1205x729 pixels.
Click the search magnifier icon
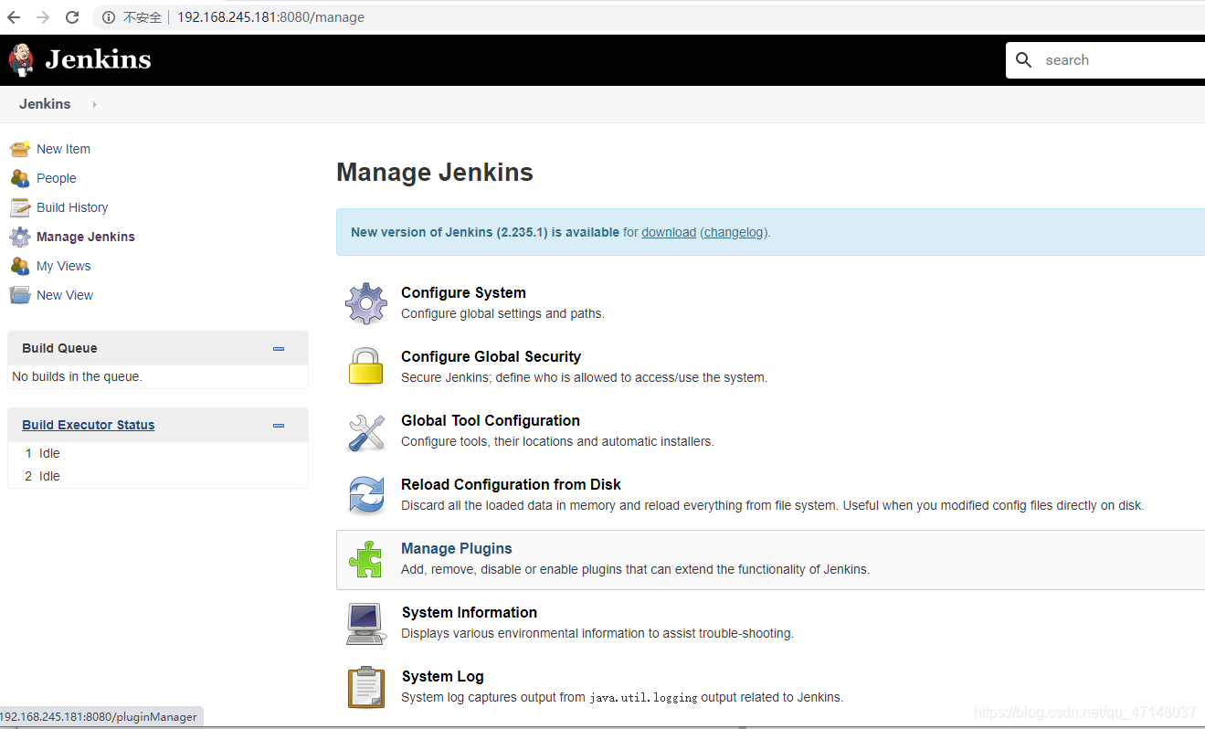coord(1025,60)
